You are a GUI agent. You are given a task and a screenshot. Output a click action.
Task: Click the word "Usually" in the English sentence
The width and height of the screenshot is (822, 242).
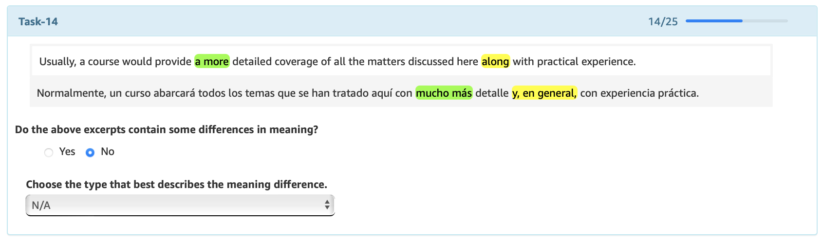pos(57,61)
